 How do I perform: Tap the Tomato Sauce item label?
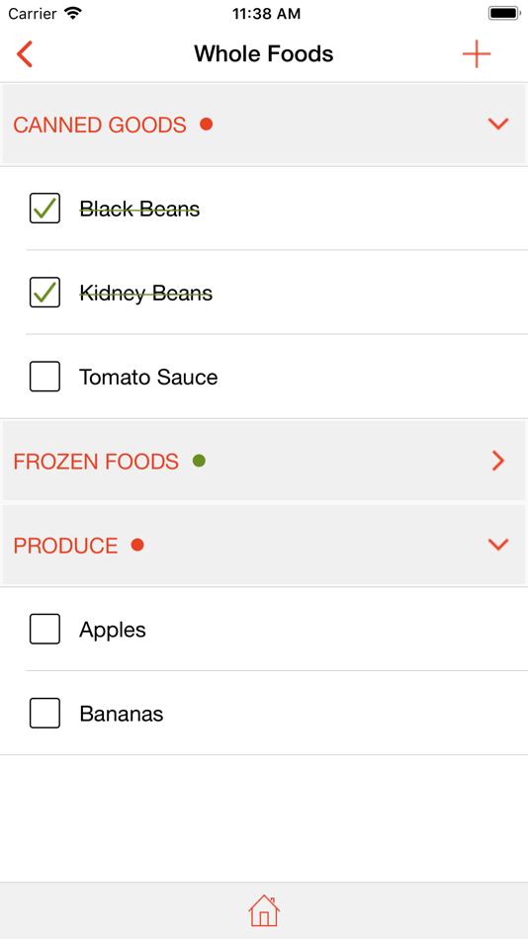point(148,378)
